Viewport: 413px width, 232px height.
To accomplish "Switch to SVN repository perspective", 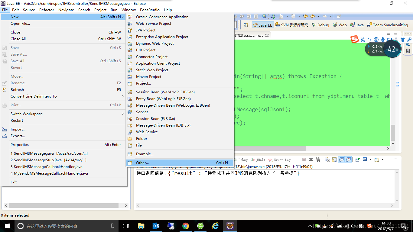I will click(x=292, y=25).
